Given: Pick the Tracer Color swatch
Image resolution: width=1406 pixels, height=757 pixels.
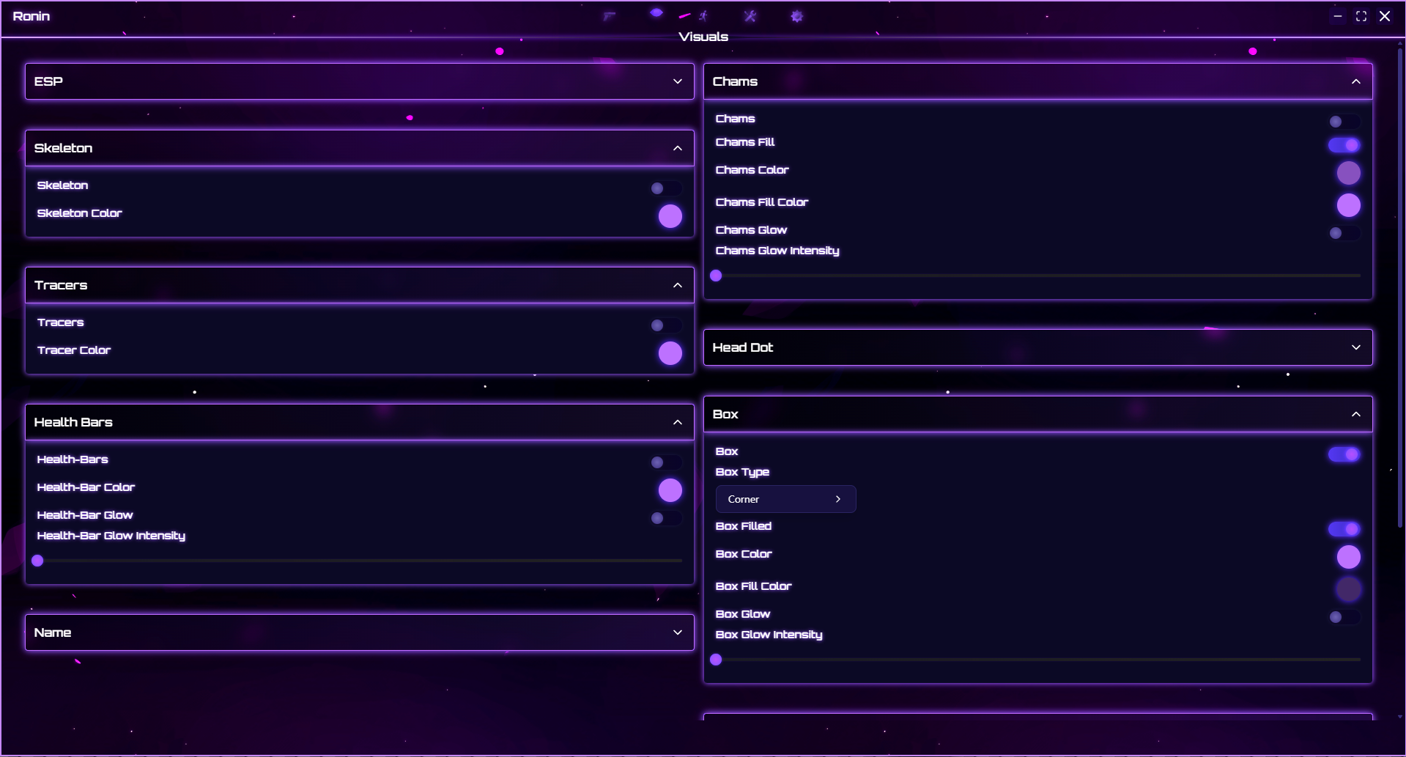Looking at the screenshot, I should pos(670,353).
